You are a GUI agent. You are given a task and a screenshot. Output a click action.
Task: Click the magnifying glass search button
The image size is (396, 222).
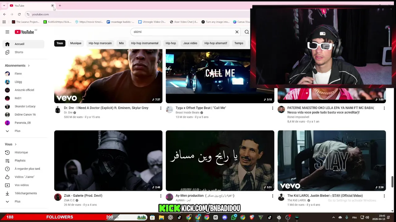pyautogui.click(x=247, y=32)
